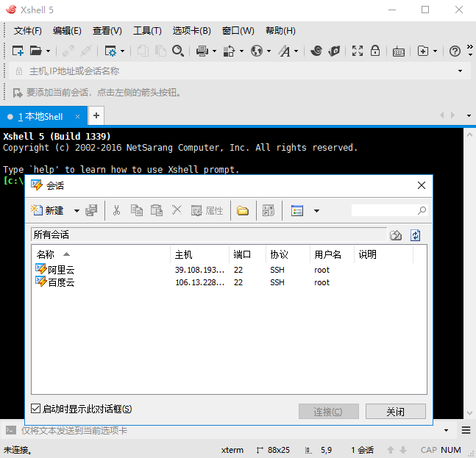Open the 编辑(E) menu
Screen dimensions: 476x458
(x=67, y=31)
